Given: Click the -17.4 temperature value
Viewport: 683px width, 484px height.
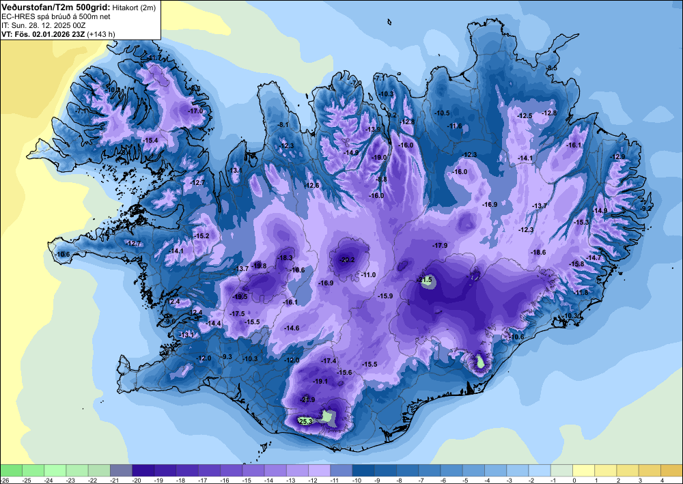Looking at the screenshot, I should click(x=329, y=361).
